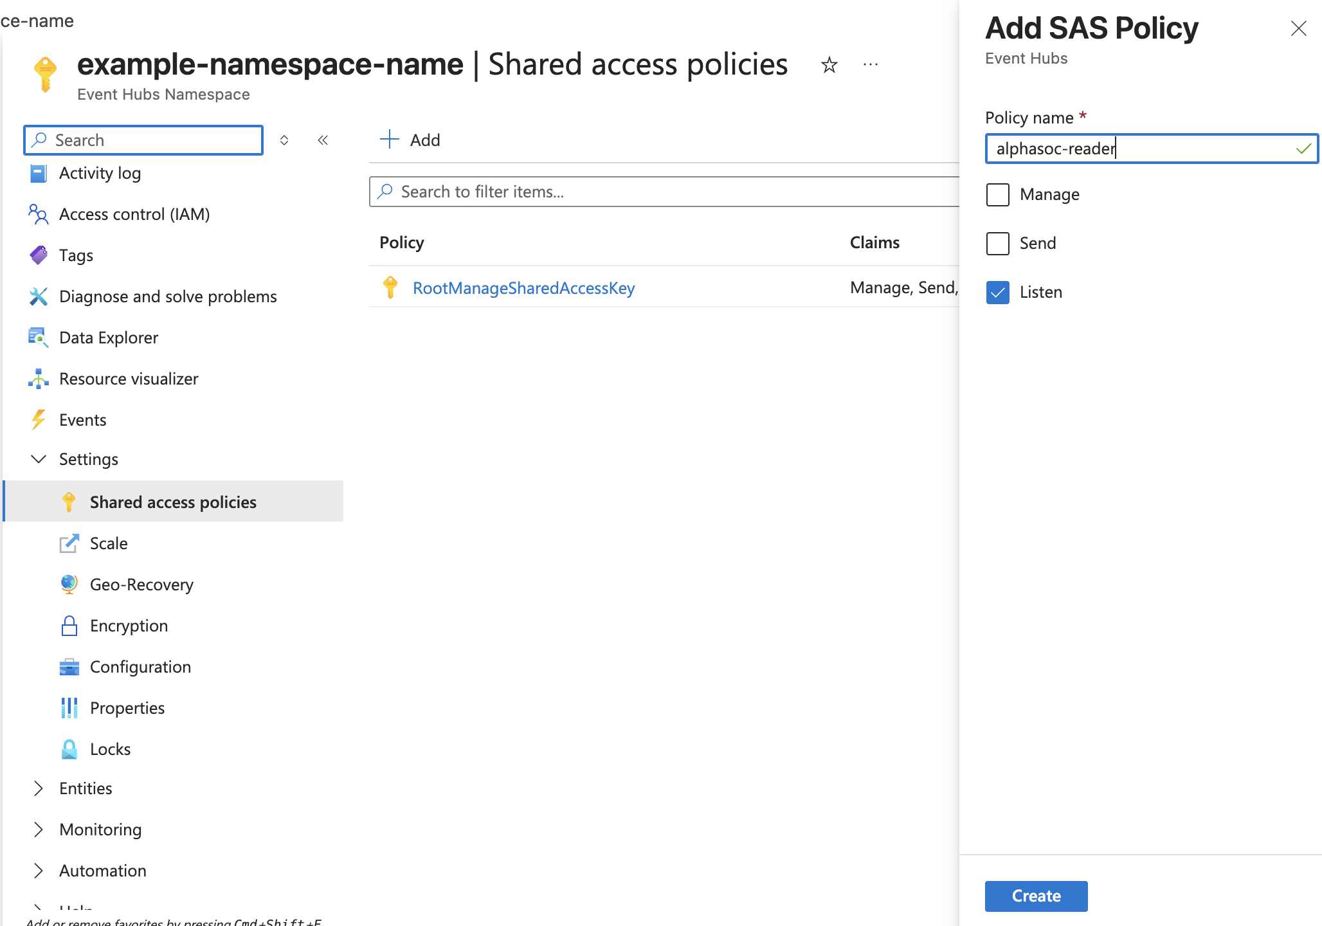Check the Send permission checkbox
Image resolution: width=1322 pixels, height=926 pixels.
coord(997,244)
